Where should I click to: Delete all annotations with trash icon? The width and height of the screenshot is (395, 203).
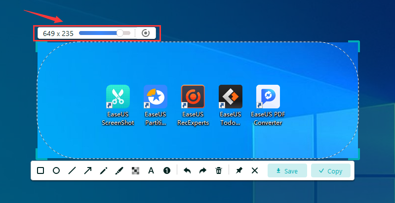coord(218,171)
